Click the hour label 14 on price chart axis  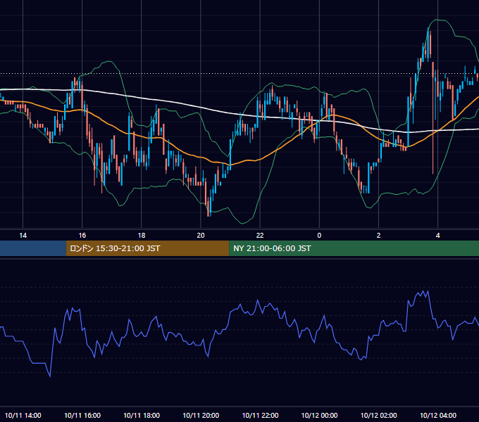coord(23,236)
